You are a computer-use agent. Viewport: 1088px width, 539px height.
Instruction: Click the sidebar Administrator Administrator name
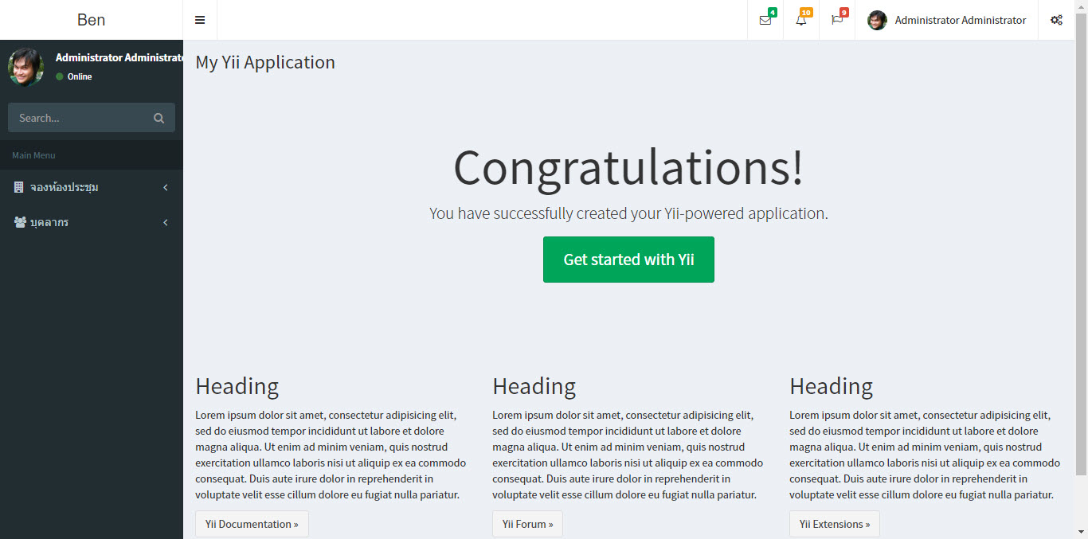[x=119, y=57]
